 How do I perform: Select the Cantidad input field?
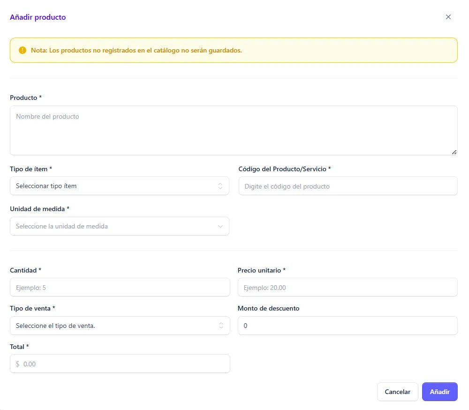click(120, 288)
